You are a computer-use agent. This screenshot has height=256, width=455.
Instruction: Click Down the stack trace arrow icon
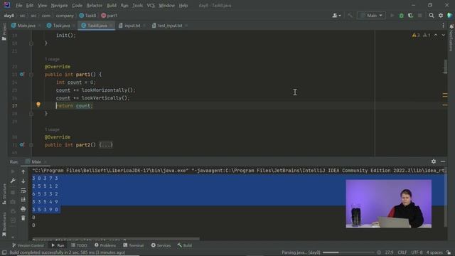[x=23, y=181]
